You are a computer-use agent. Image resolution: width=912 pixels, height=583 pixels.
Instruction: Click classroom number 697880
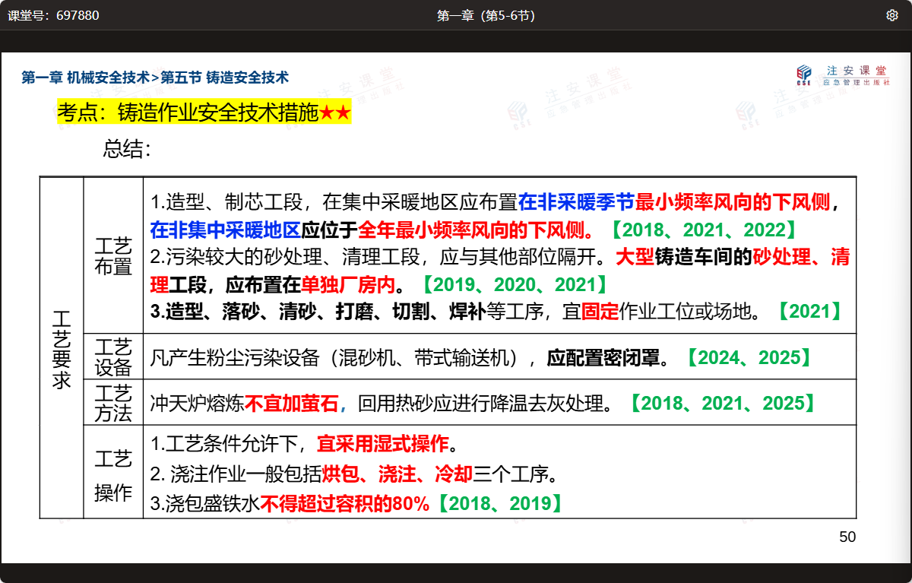pyautogui.click(x=53, y=15)
